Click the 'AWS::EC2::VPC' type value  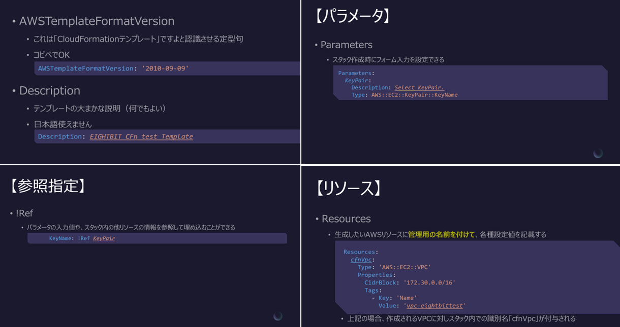(x=405, y=267)
